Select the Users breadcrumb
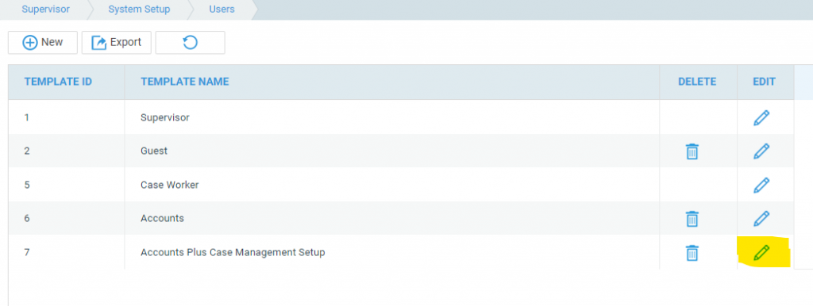This screenshot has height=306, width=813. [222, 10]
